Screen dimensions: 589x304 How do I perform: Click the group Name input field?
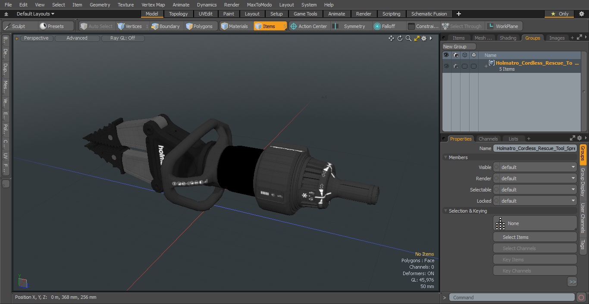(x=535, y=148)
